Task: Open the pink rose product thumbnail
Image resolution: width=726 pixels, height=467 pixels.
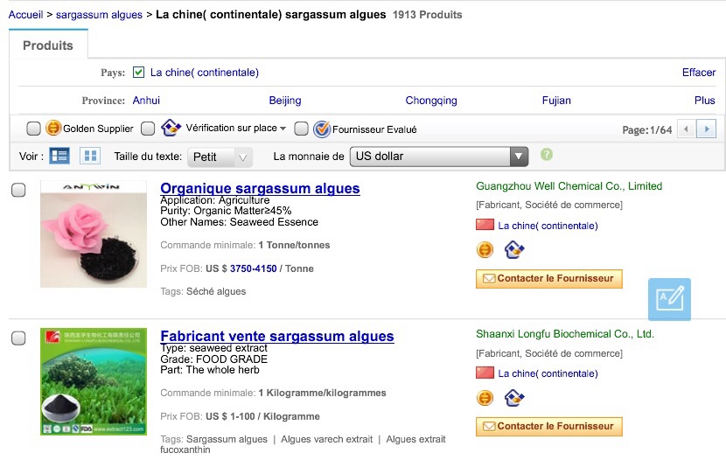Action: pyautogui.click(x=94, y=234)
